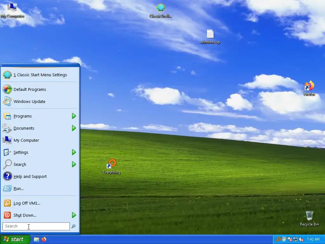The image size is (325, 244).
Task: Expand the Search submenu arrow
Action: 74,164
